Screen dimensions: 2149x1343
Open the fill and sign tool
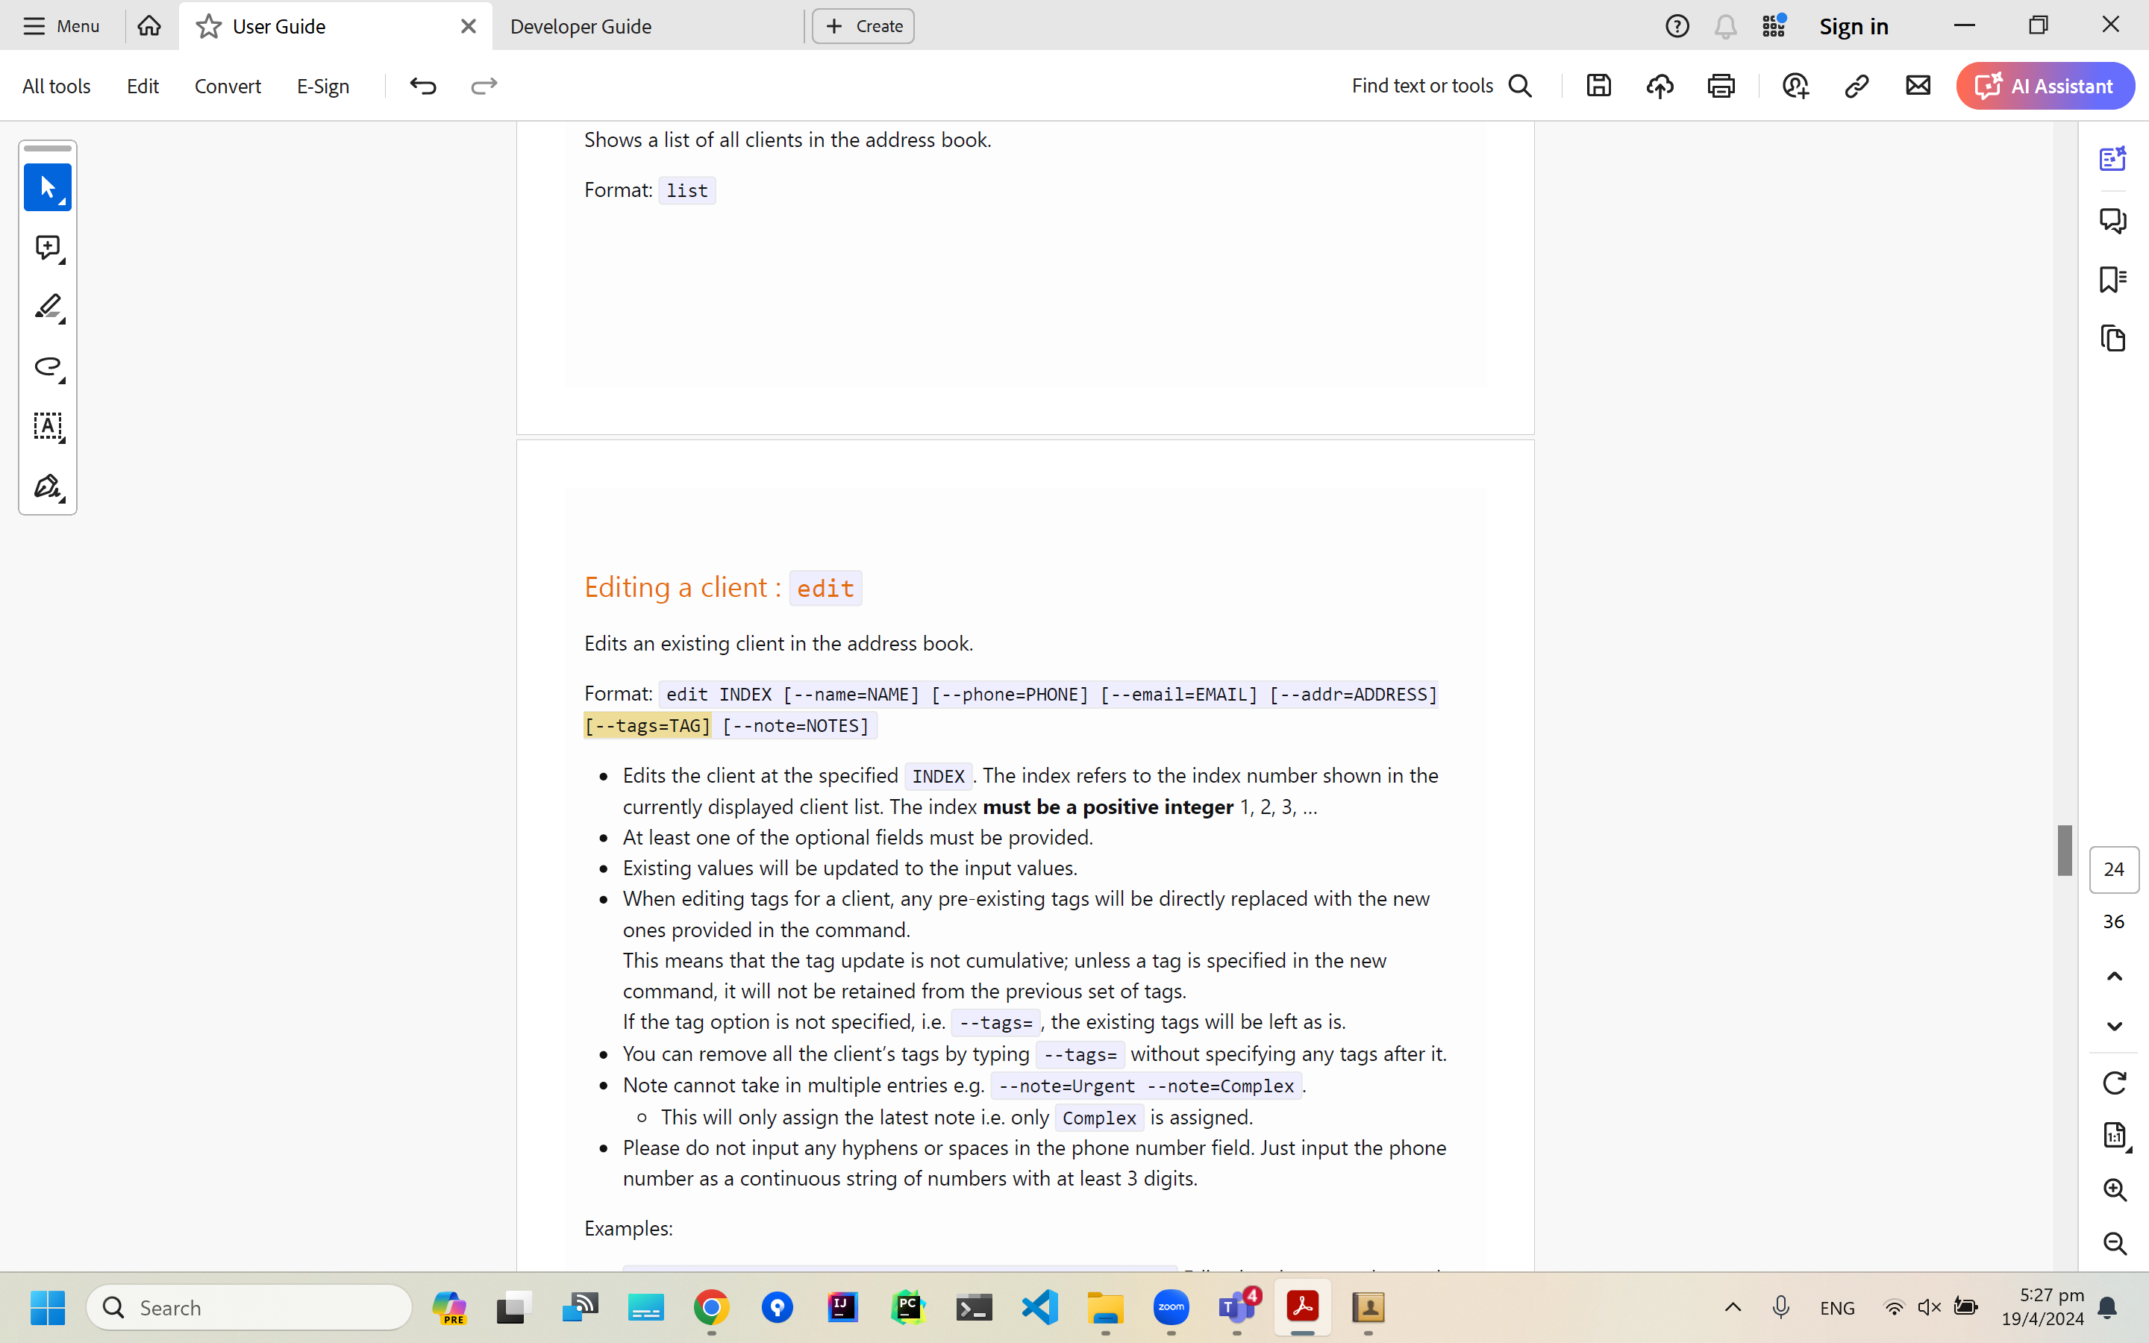[47, 486]
